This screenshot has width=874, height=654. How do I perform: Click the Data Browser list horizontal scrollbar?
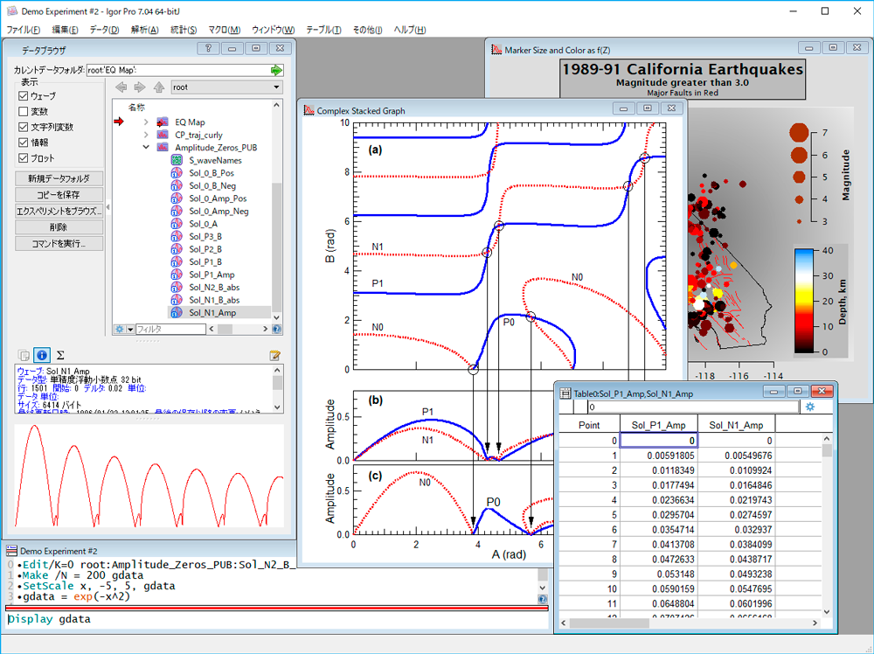click(238, 330)
